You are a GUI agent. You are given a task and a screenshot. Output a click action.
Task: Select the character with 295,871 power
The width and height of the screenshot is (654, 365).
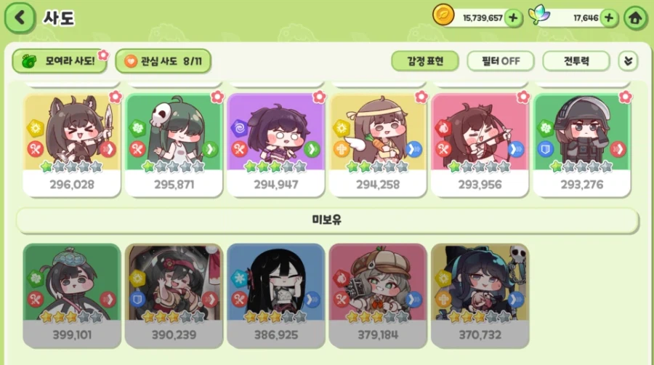click(174, 145)
